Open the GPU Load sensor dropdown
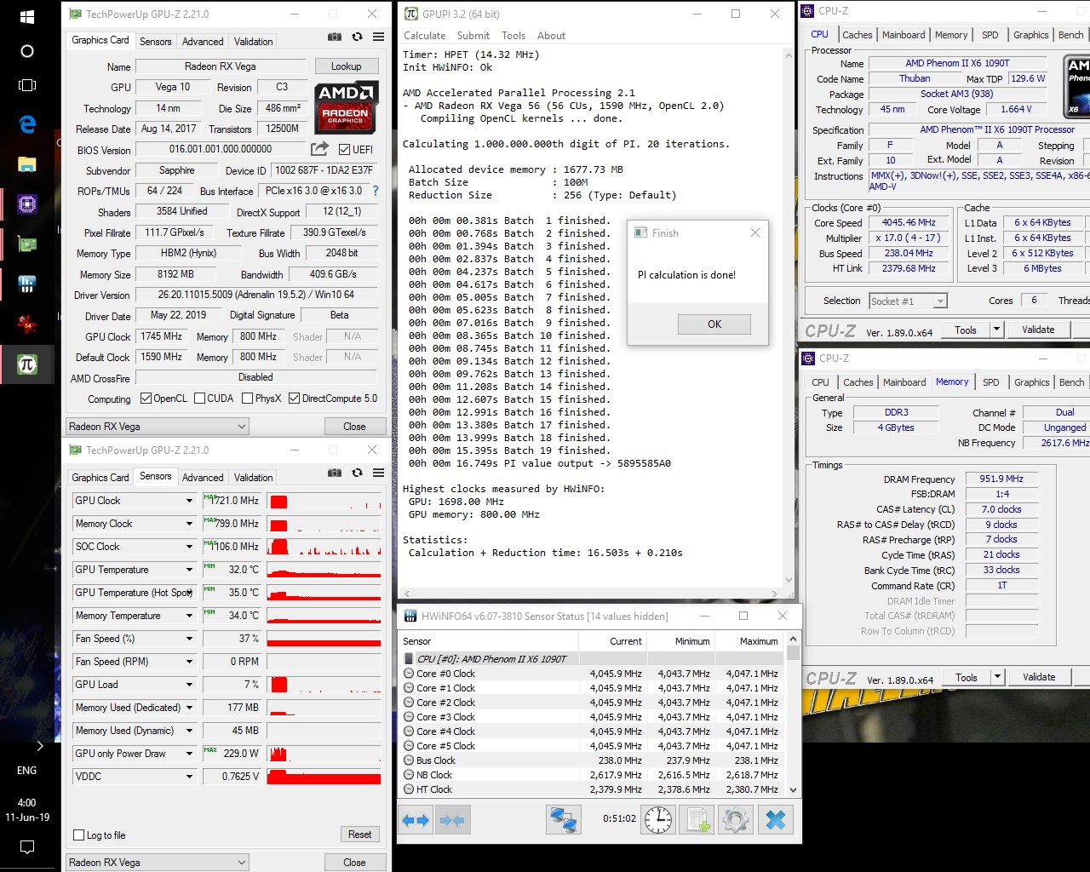 [x=189, y=685]
